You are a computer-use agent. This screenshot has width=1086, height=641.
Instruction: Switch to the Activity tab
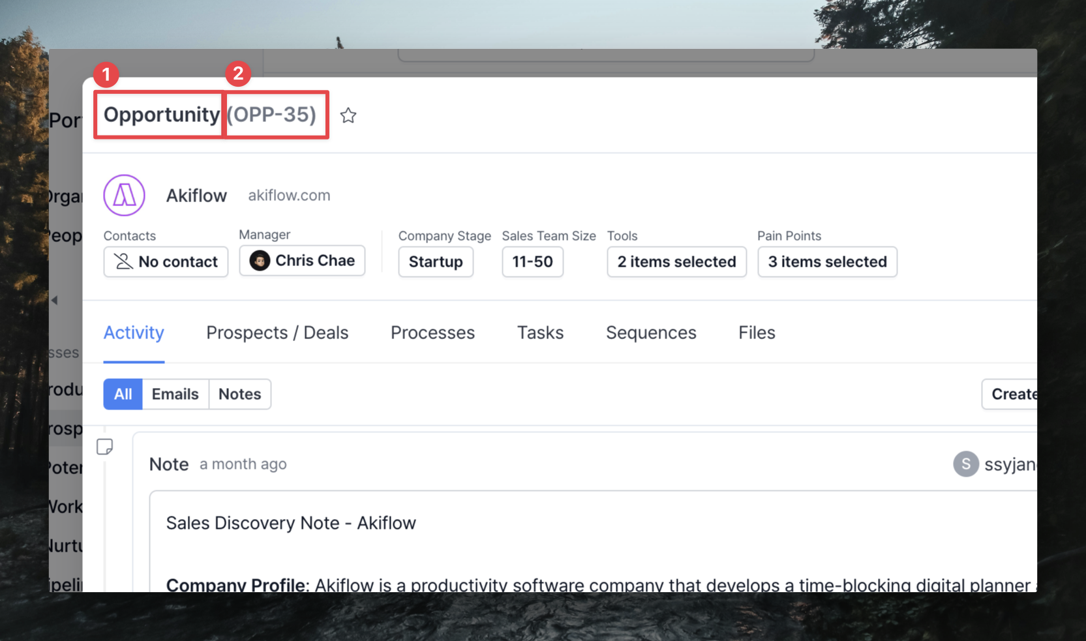tap(134, 333)
